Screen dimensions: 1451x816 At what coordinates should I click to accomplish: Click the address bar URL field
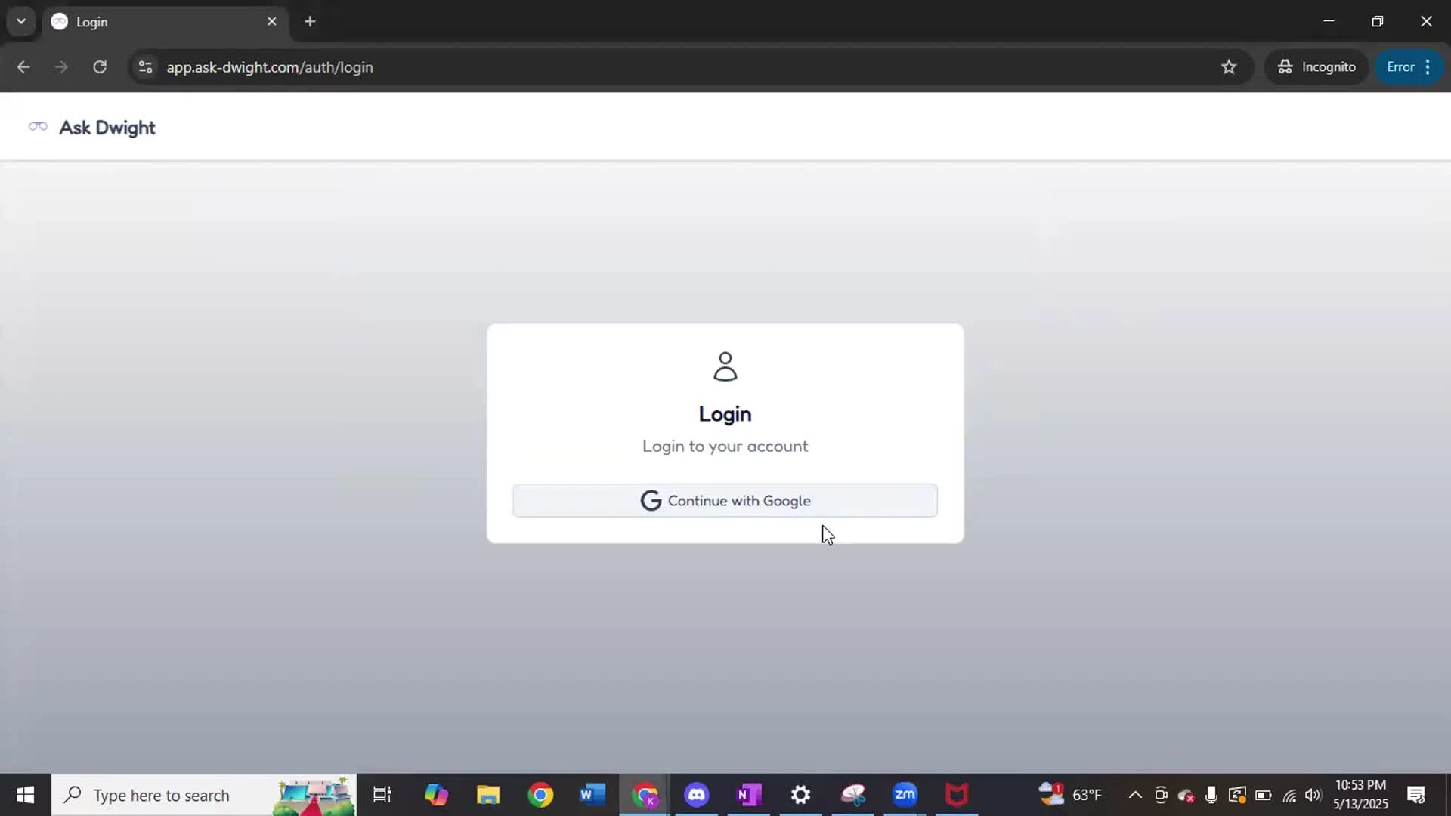(x=680, y=67)
